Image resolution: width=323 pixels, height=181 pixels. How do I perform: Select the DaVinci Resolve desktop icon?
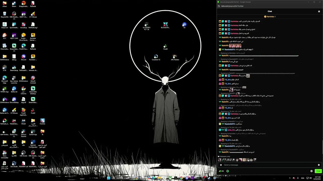(23, 133)
